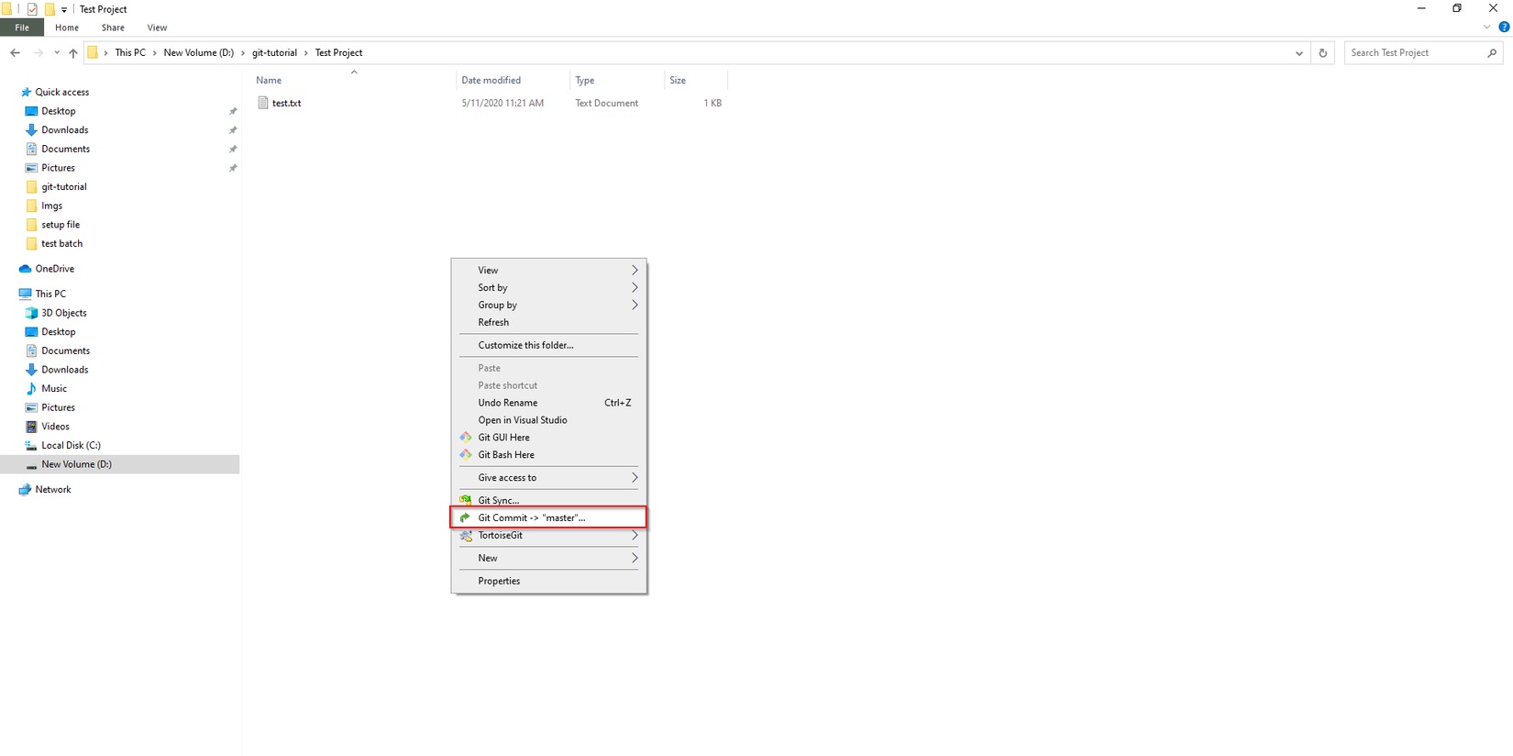
Task: Click the pin icon beside Pictures
Action: pos(233,169)
